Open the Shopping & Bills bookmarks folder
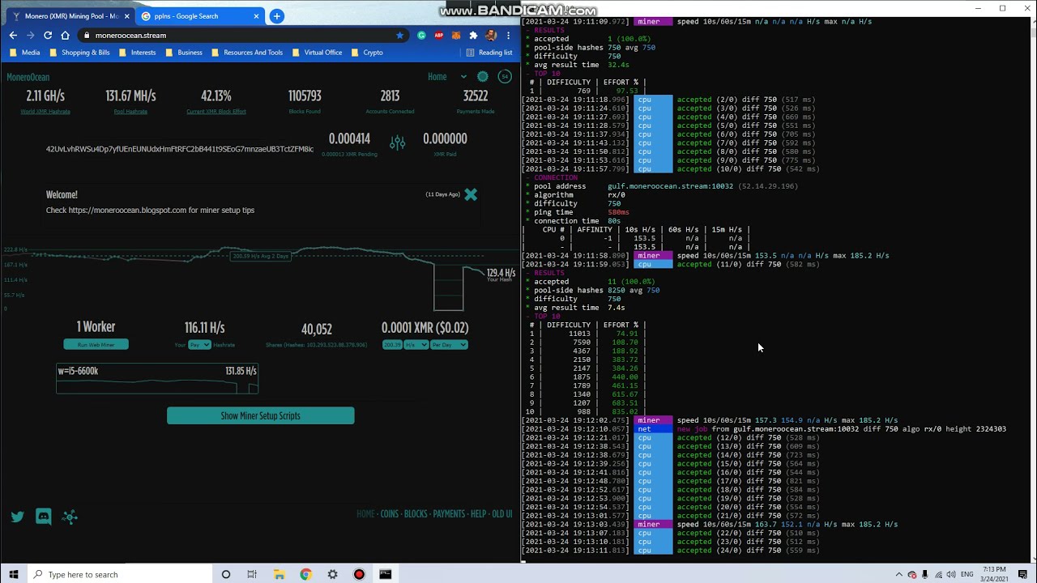The image size is (1037, 583). pos(79,53)
